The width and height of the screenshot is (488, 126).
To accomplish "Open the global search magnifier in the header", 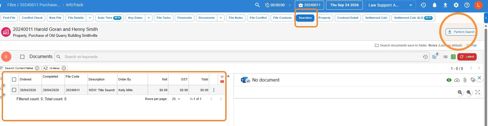I will 257,5.
